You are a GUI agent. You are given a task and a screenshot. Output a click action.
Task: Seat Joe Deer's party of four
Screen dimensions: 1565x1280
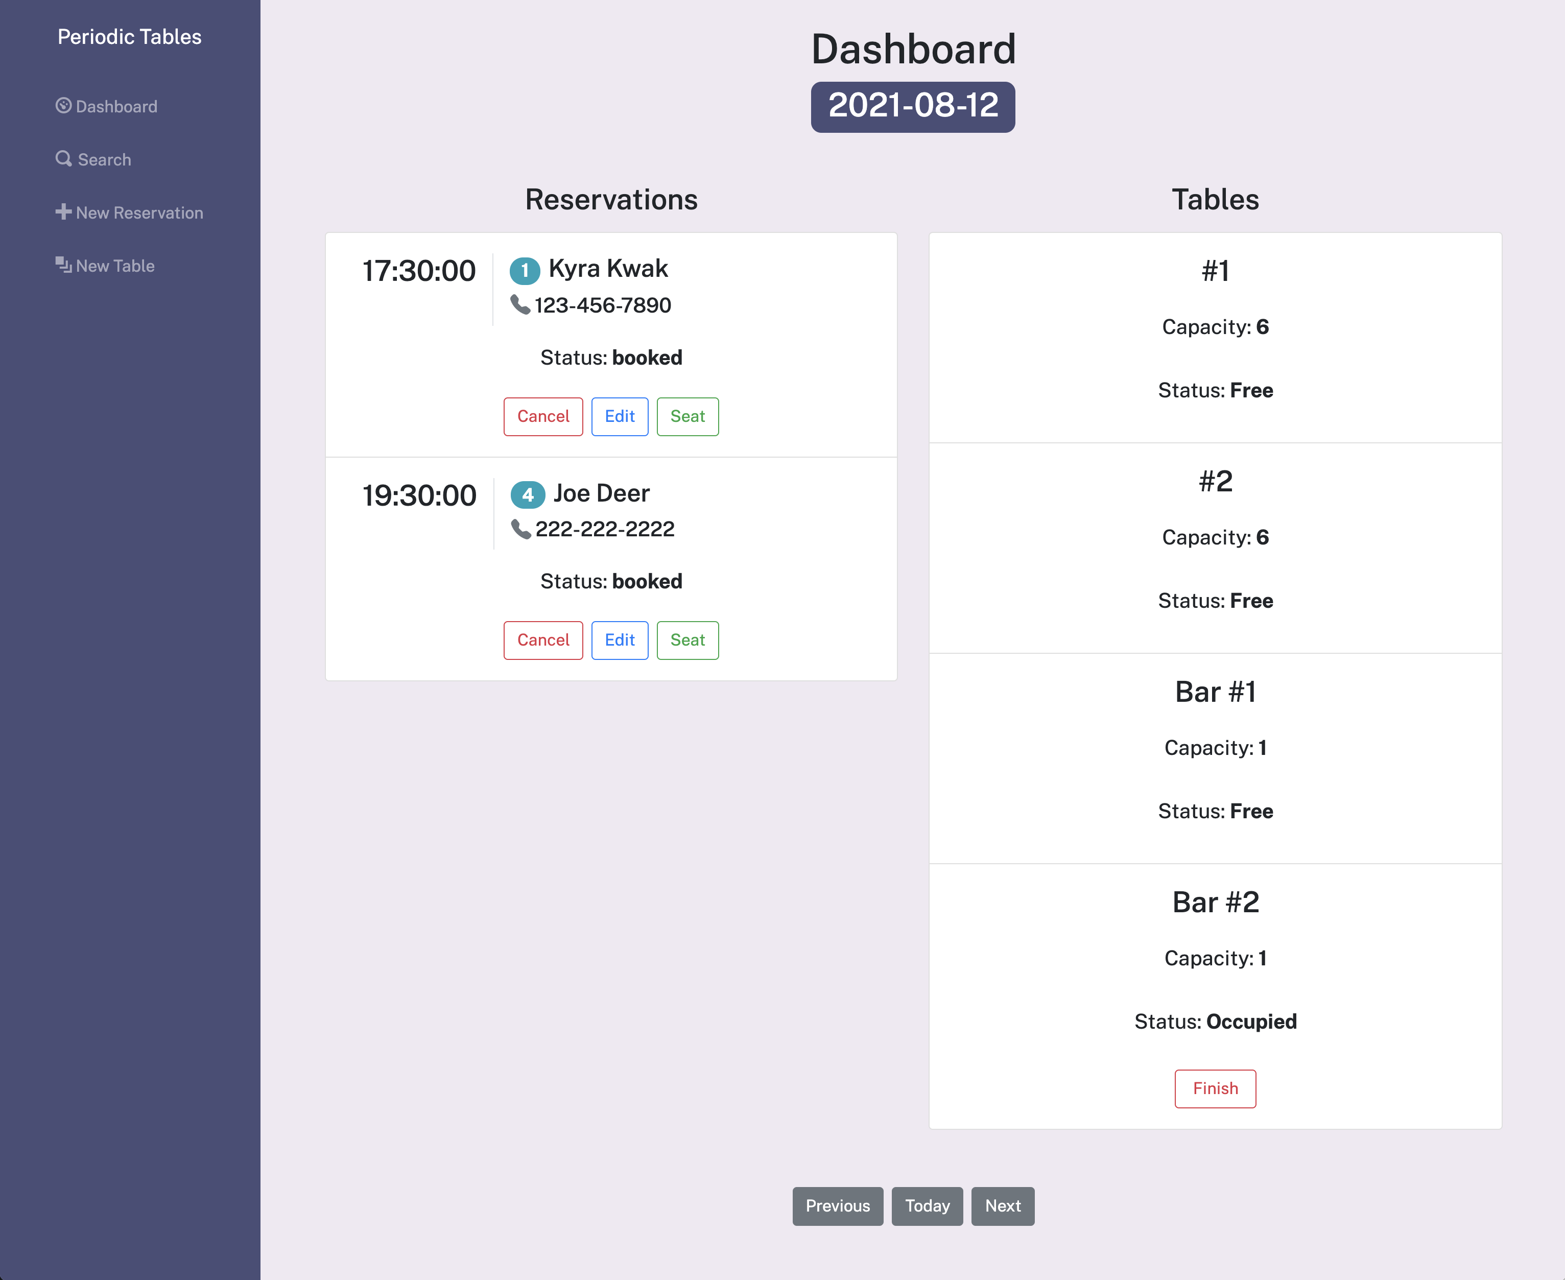687,640
